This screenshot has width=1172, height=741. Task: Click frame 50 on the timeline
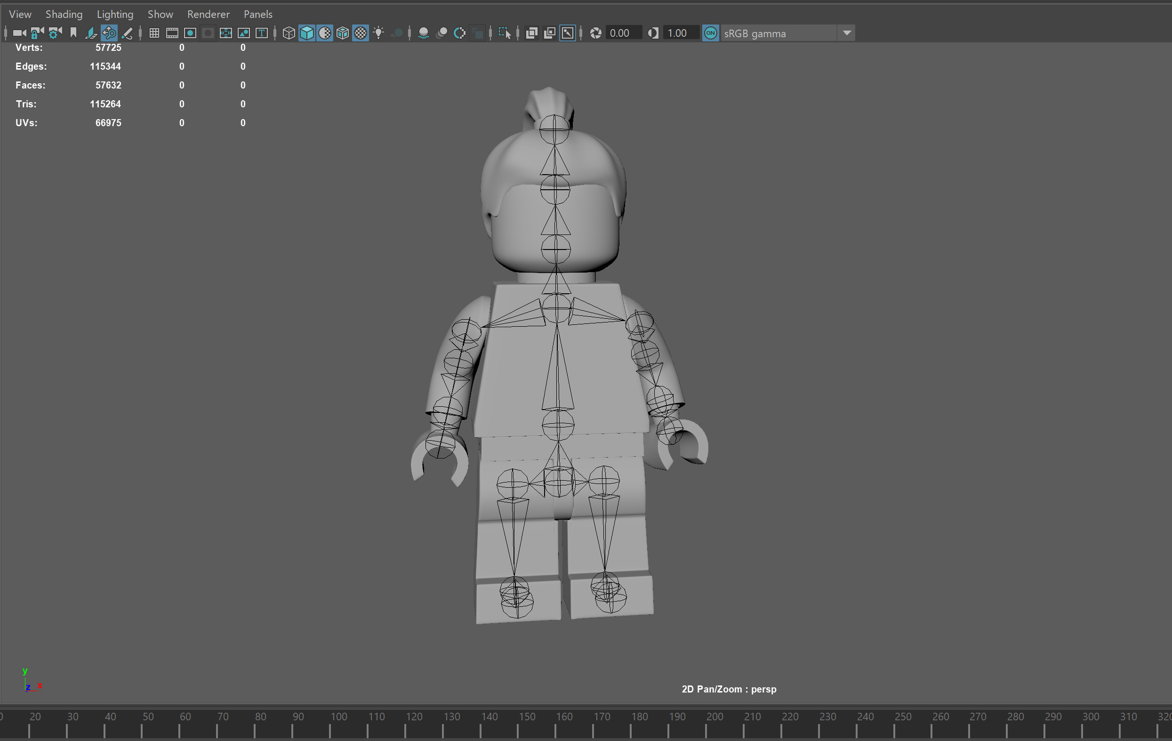(x=148, y=717)
